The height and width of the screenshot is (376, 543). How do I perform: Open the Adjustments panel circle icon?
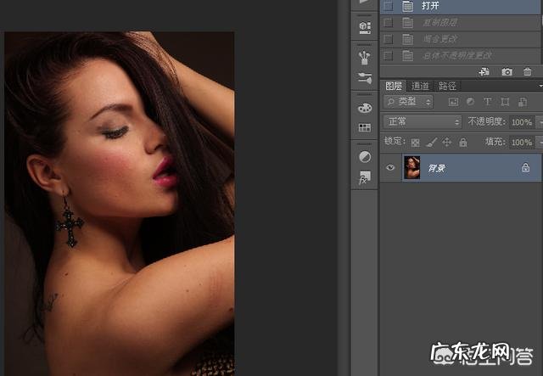pos(365,158)
